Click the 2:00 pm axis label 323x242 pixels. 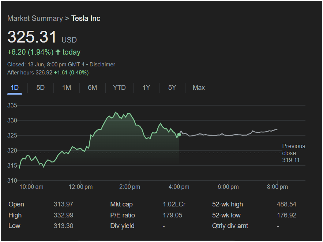pos(129,187)
